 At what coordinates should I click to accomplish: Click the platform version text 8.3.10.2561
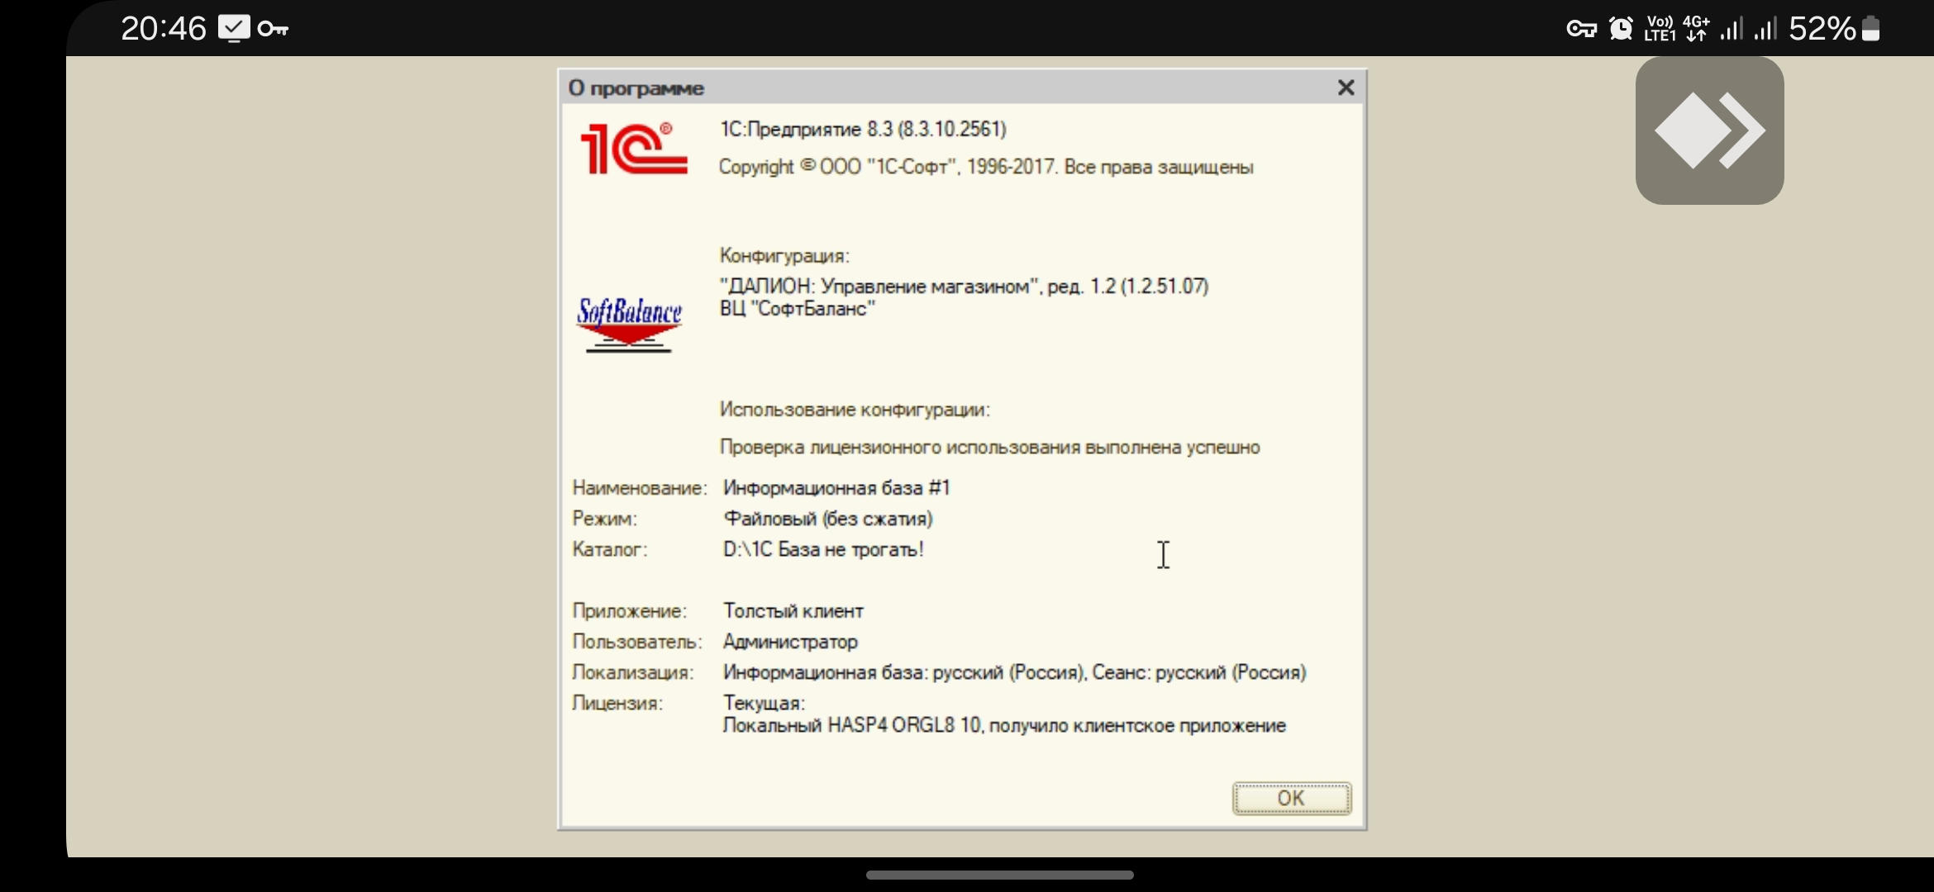(952, 130)
